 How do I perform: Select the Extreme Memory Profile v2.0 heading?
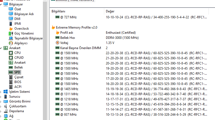[76, 28]
